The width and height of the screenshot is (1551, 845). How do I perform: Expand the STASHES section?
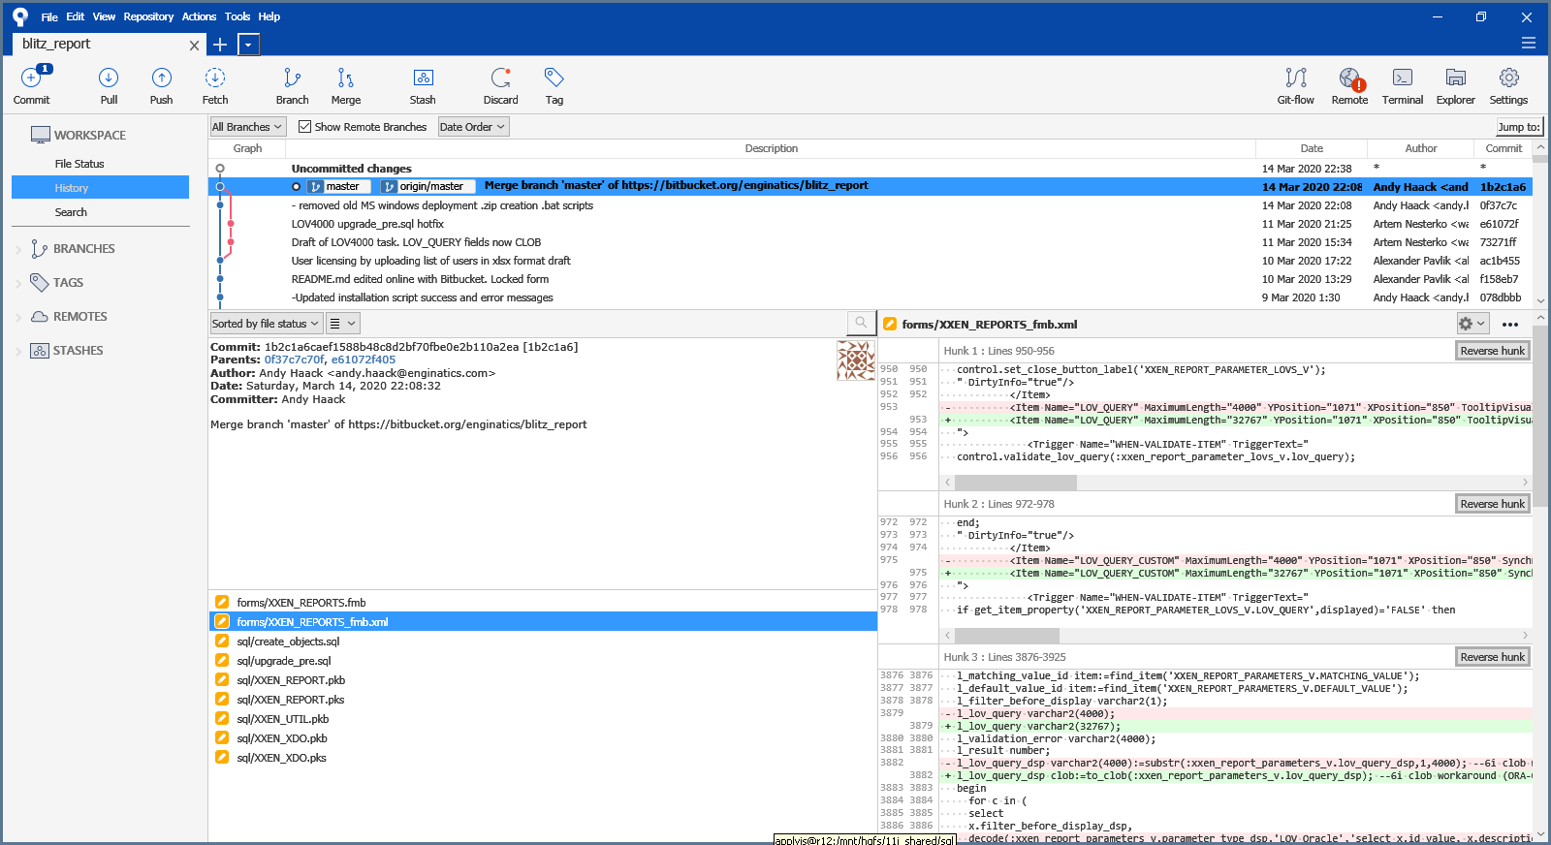pos(18,351)
